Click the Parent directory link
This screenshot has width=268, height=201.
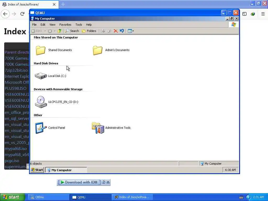coord(17,52)
